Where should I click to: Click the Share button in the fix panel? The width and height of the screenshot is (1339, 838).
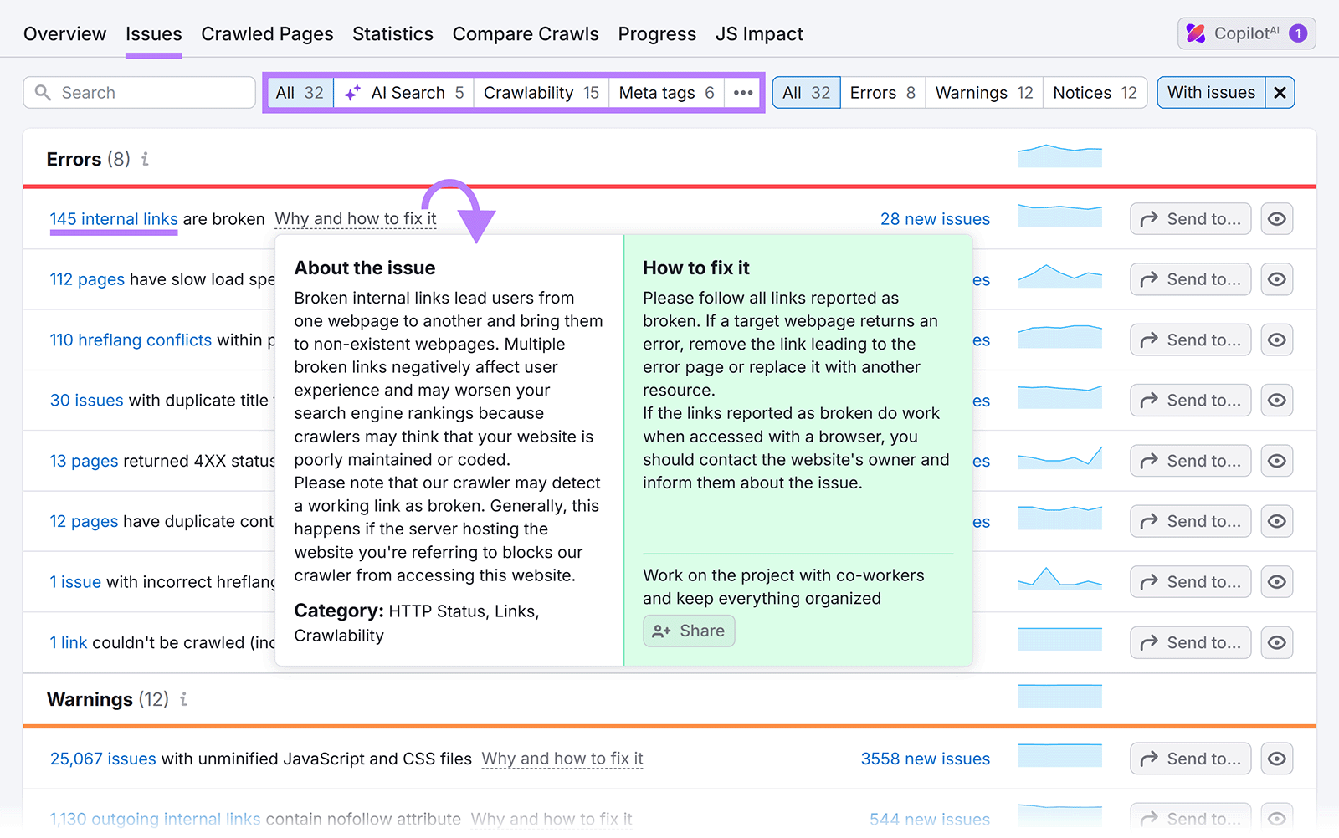[x=689, y=631]
